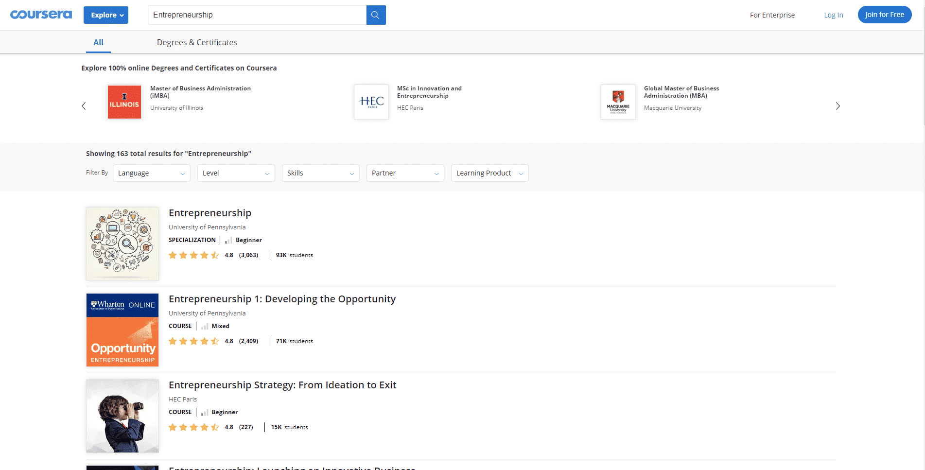
Task: Open the Illinois iMBA logo tile
Action: [124, 102]
